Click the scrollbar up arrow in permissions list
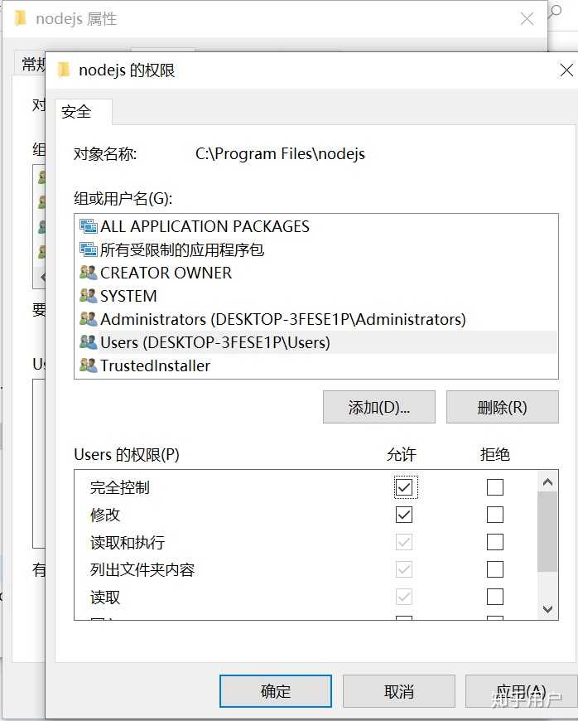Viewport: 578px width, 721px height. [547, 481]
